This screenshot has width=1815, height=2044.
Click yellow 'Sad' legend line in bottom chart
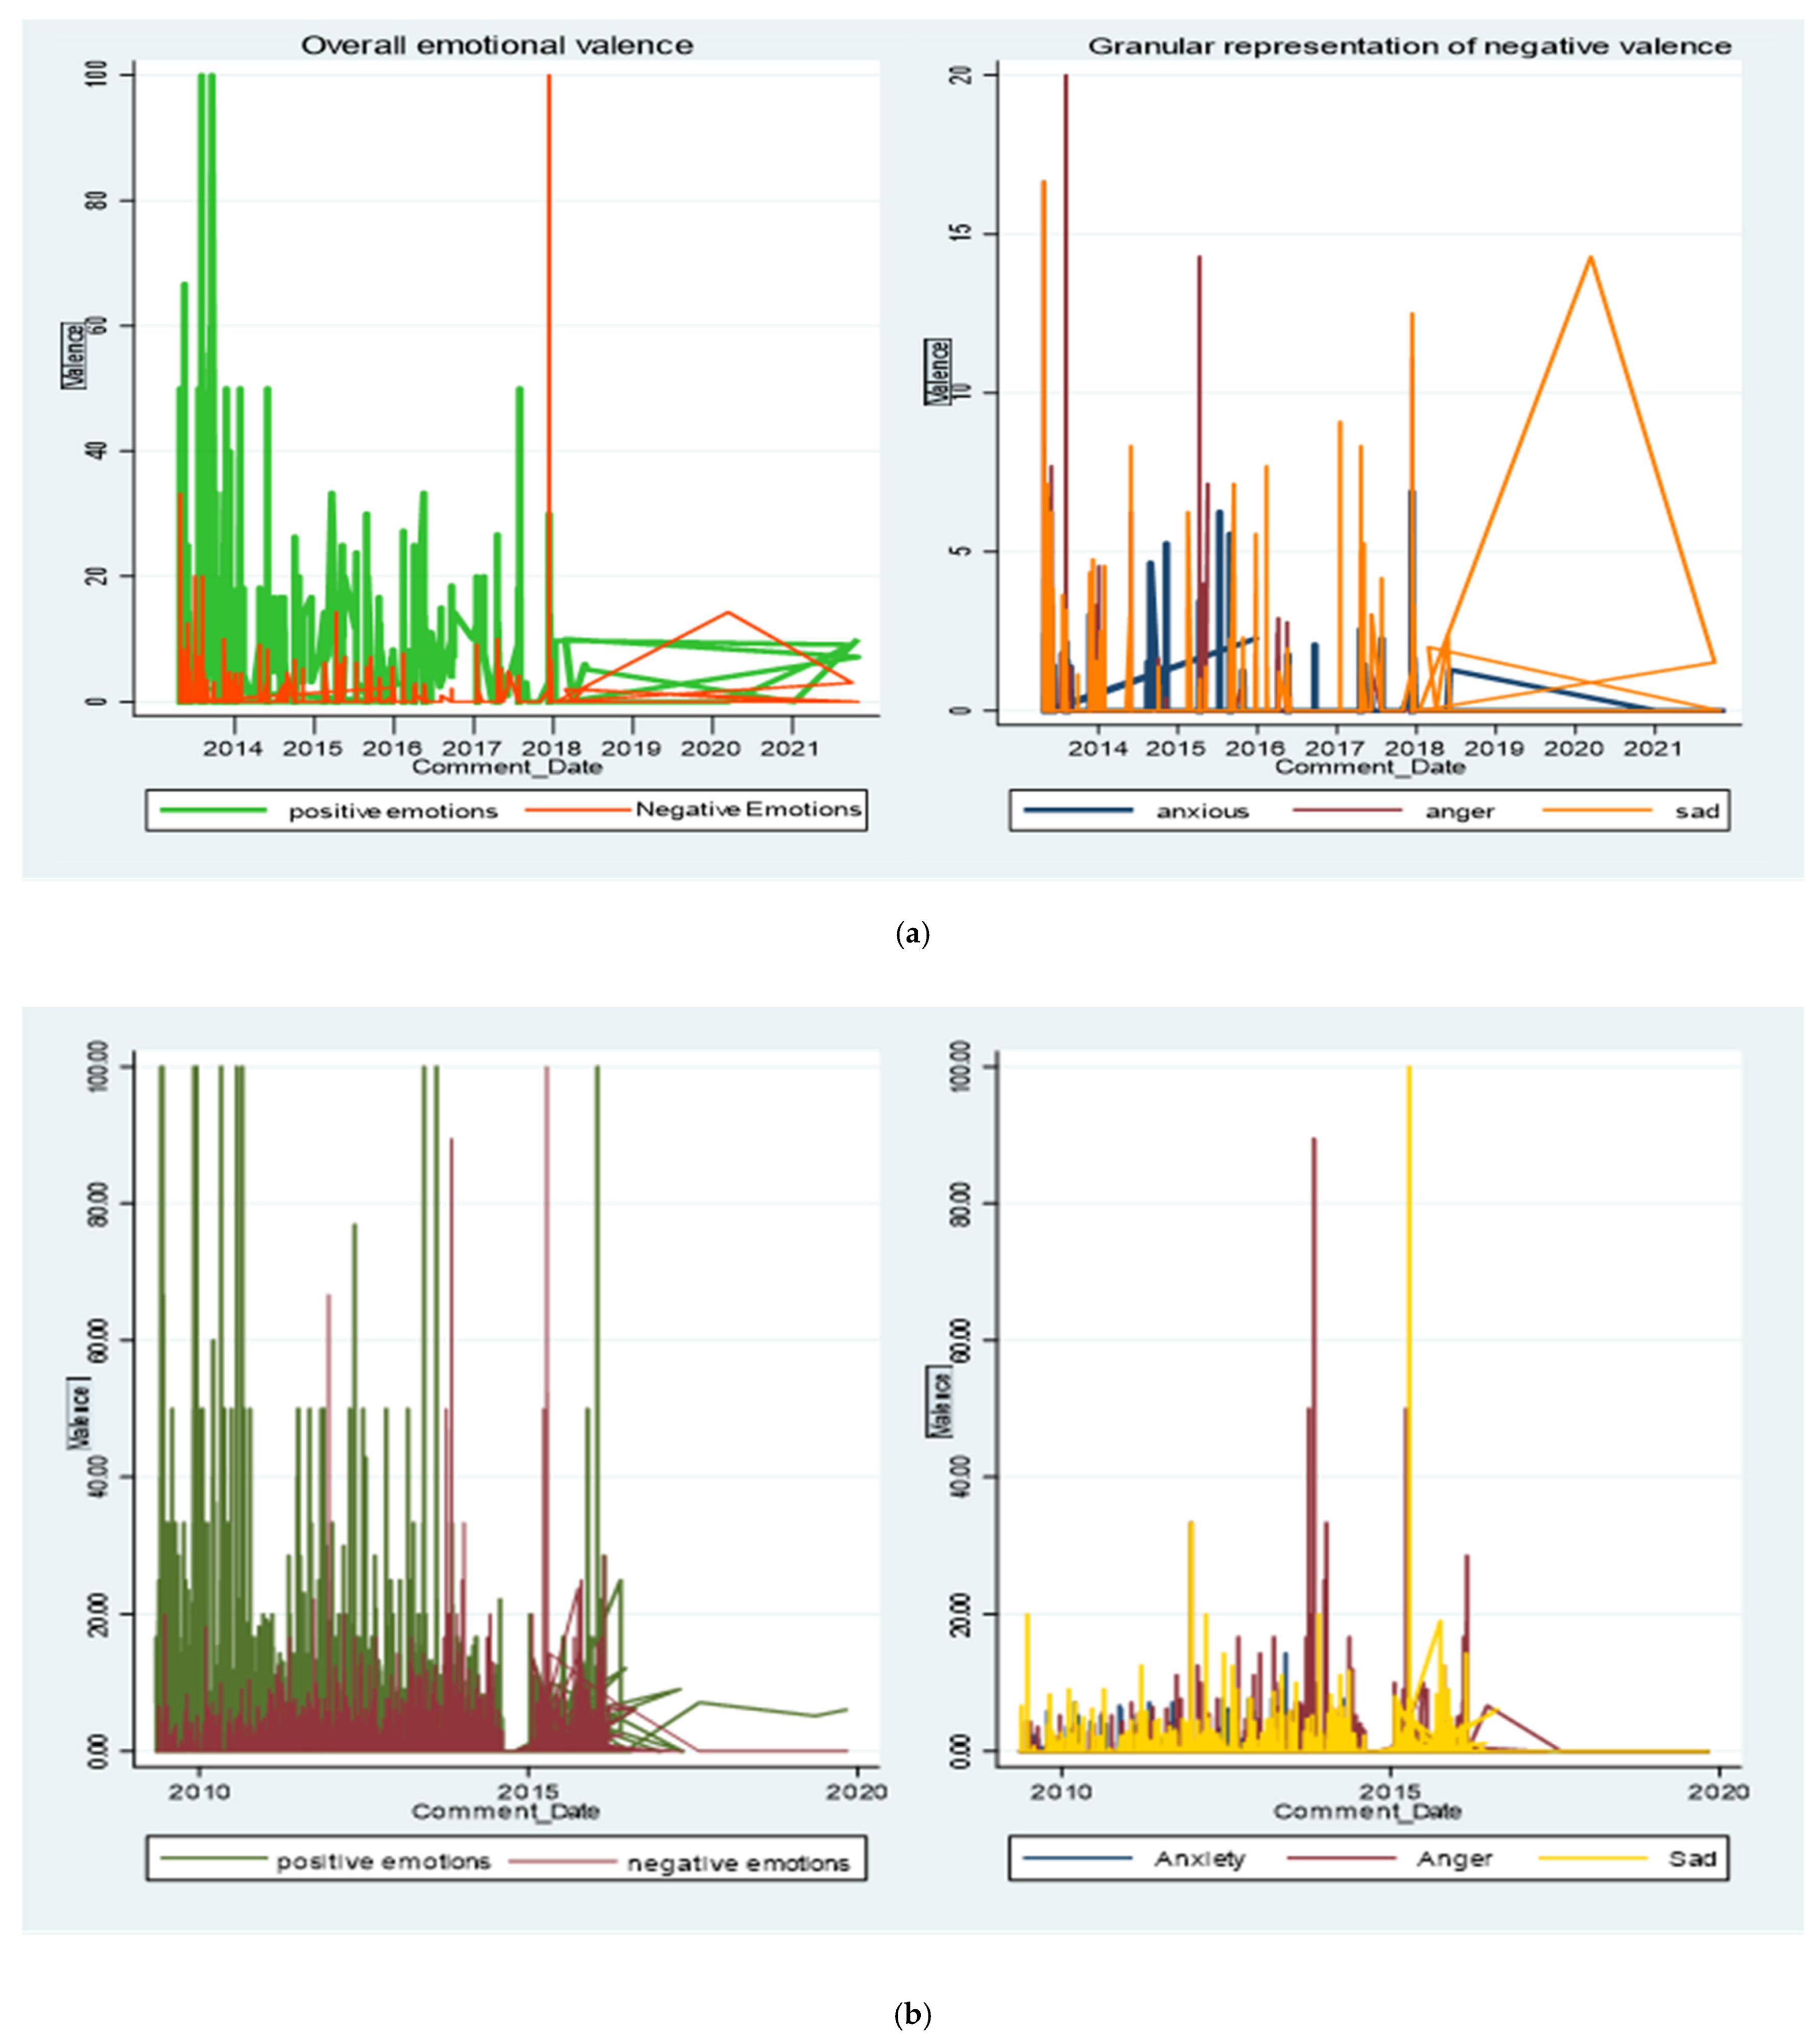click(x=1592, y=1858)
